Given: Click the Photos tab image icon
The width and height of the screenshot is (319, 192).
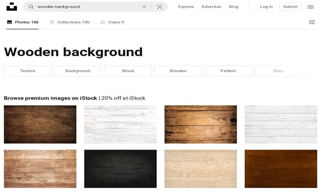Looking at the screenshot, I should point(9,22).
